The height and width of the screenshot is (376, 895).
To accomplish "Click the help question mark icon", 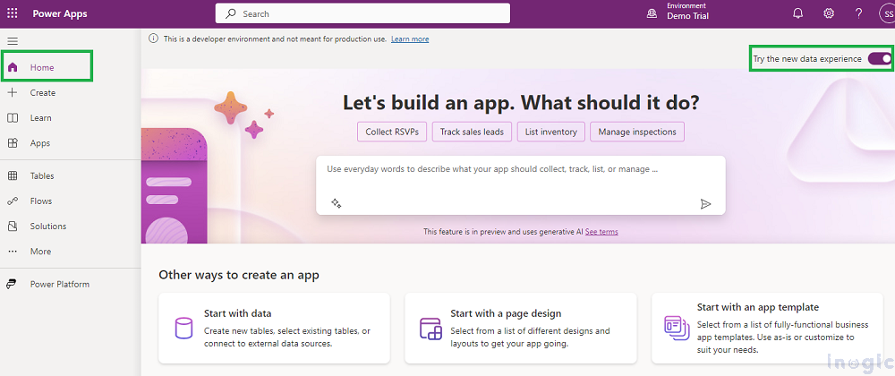I will [858, 13].
